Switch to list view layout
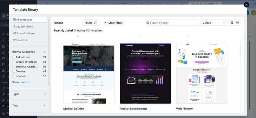Viewport: 256px width, 118px height. [238, 23]
